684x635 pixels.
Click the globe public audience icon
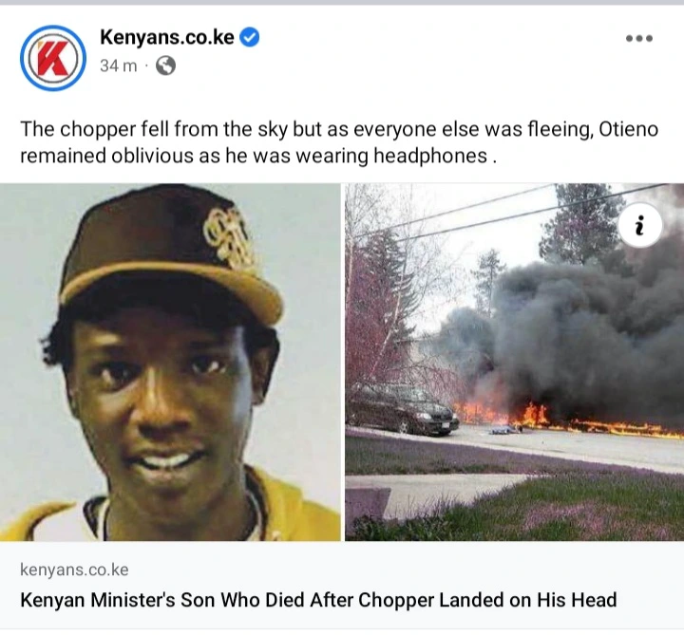click(165, 65)
